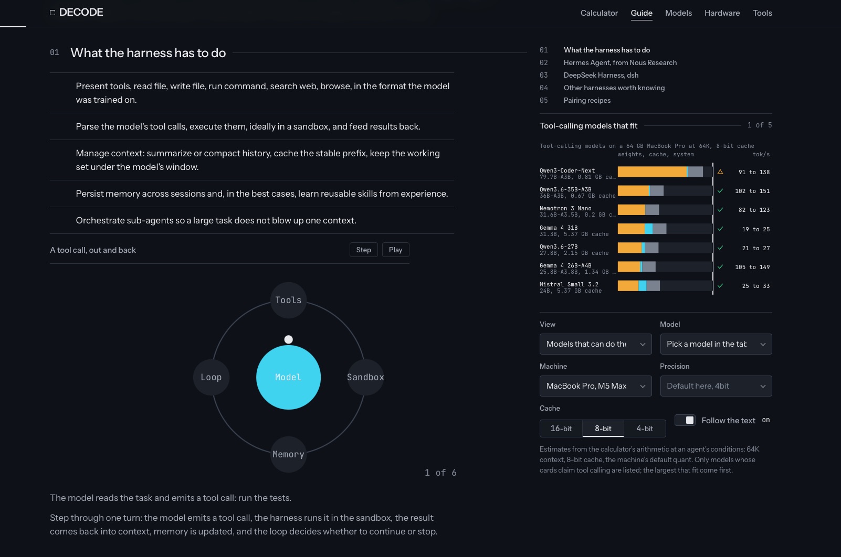Screen dimensions: 841x557
Task: Set cache to 4-bit
Action: 645,429
